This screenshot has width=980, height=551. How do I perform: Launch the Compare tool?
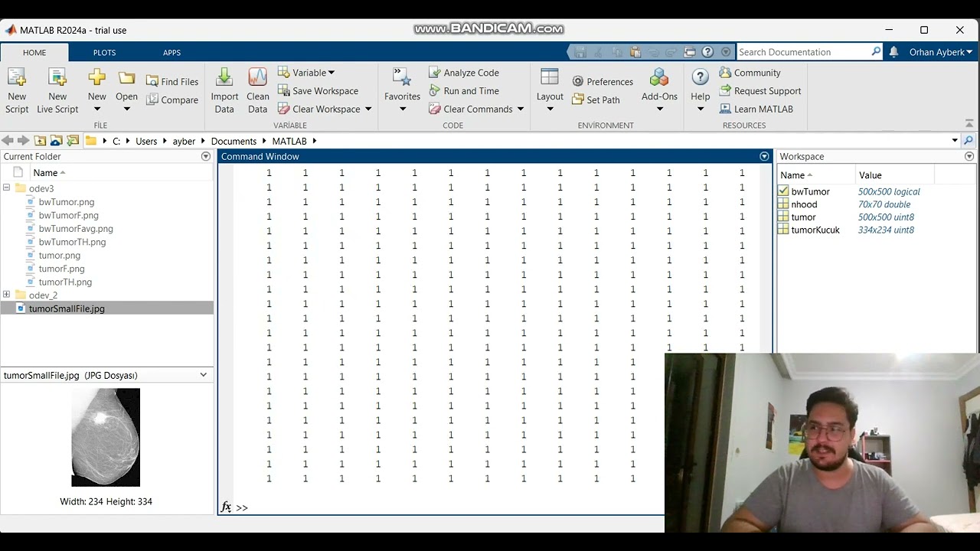(172, 99)
